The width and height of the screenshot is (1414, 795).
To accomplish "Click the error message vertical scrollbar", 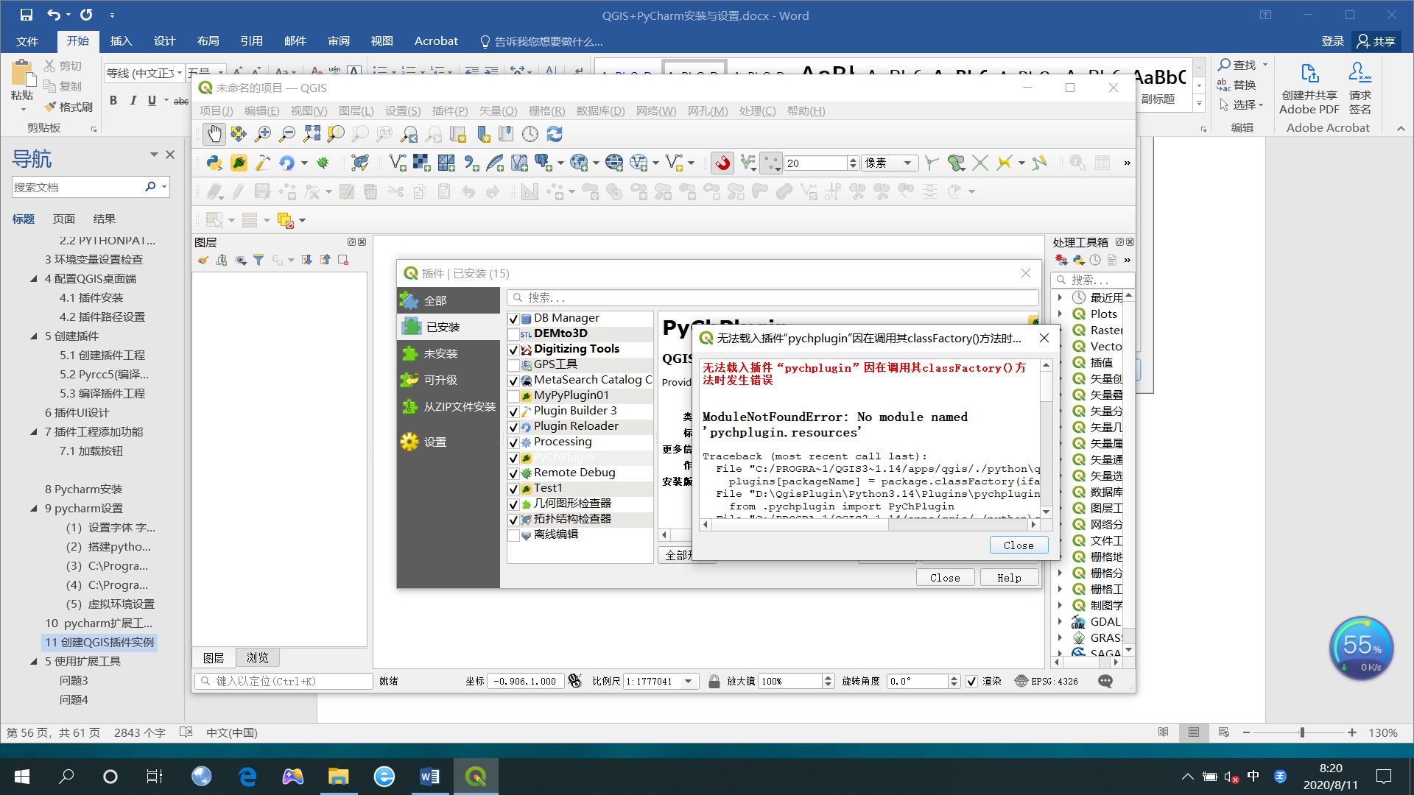I will click(1046, 438).
